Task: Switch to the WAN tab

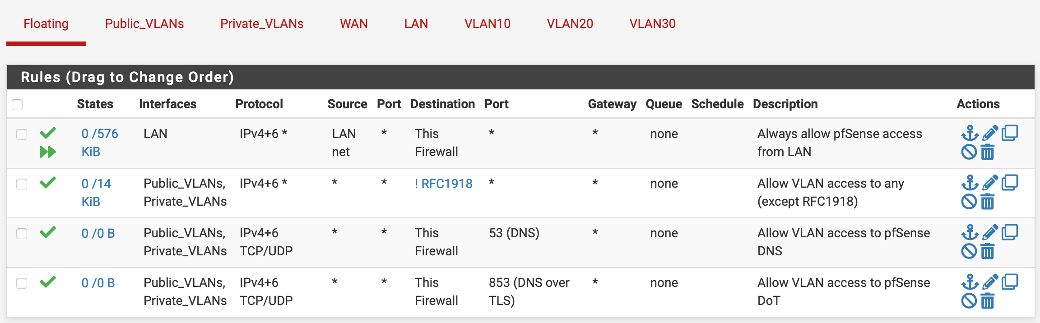Action: [x=353, y=23]
